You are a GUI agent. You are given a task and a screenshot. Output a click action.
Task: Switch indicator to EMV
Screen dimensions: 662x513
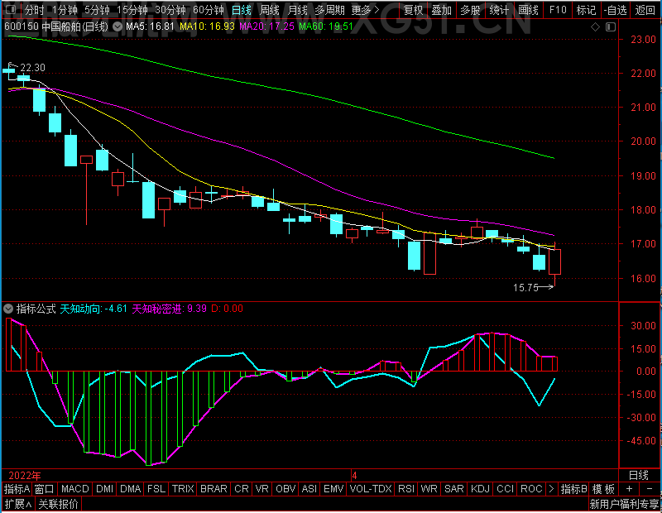pyautogui.click(x=333, y=489)
